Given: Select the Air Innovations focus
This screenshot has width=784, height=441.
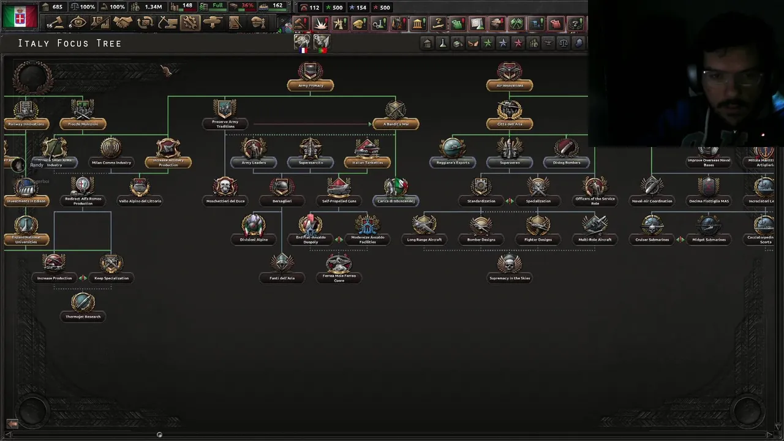Looking at the screenshot, I should click(x=510, y=77).
